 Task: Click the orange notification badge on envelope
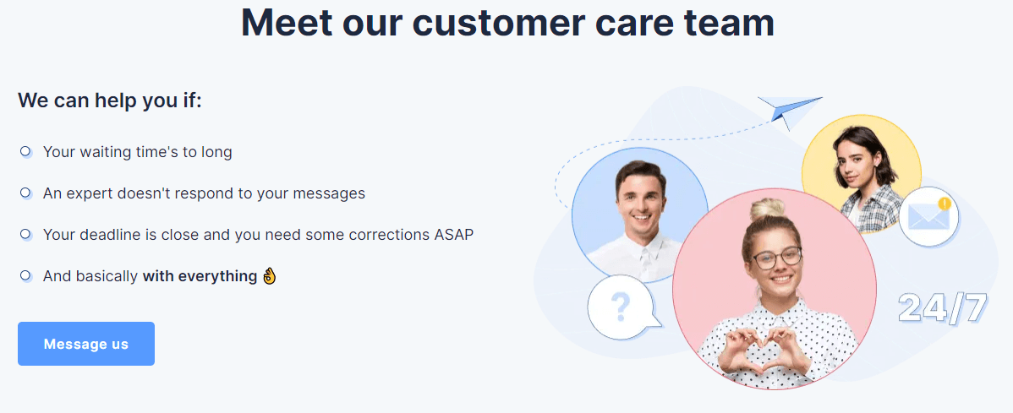pos(945,204)
